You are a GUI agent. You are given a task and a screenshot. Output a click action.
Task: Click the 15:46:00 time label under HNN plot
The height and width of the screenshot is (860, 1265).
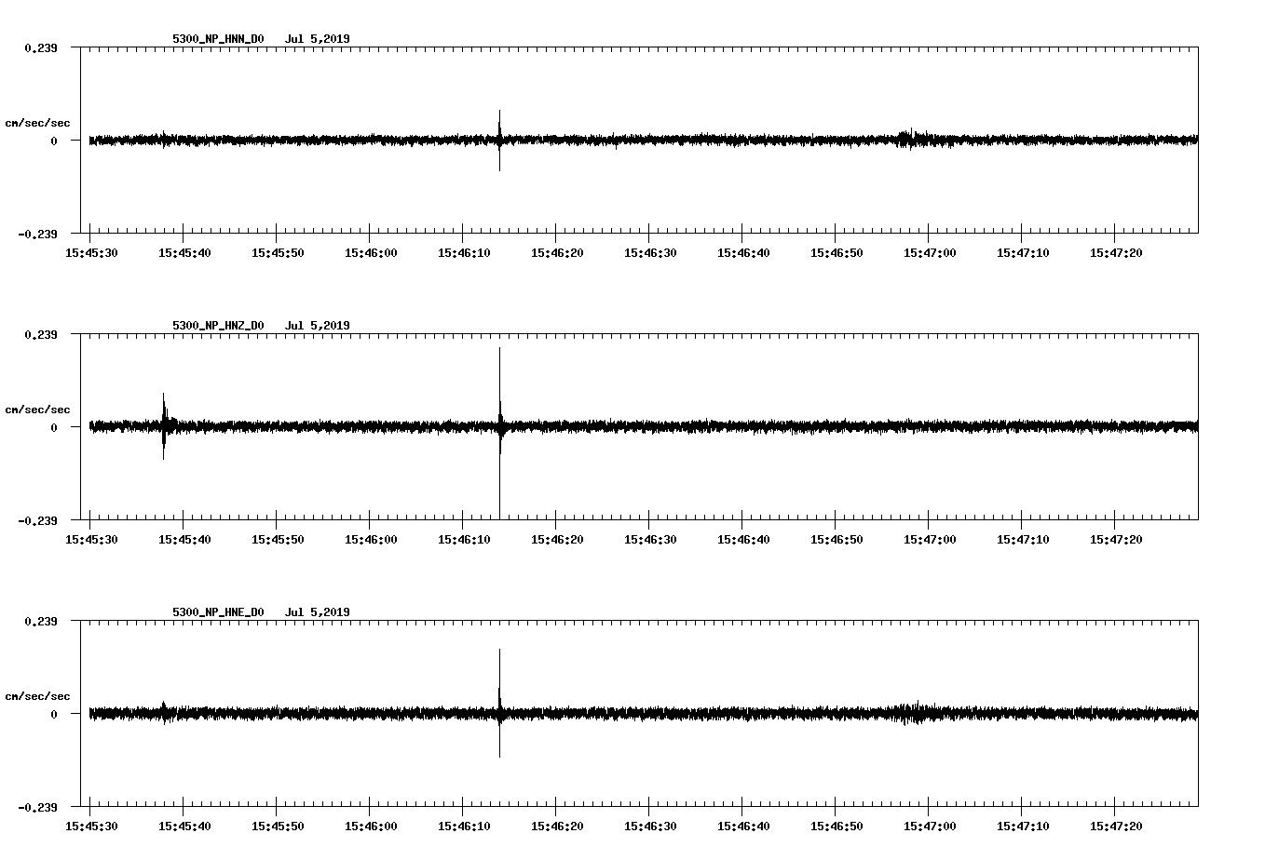tap(371, 252)
